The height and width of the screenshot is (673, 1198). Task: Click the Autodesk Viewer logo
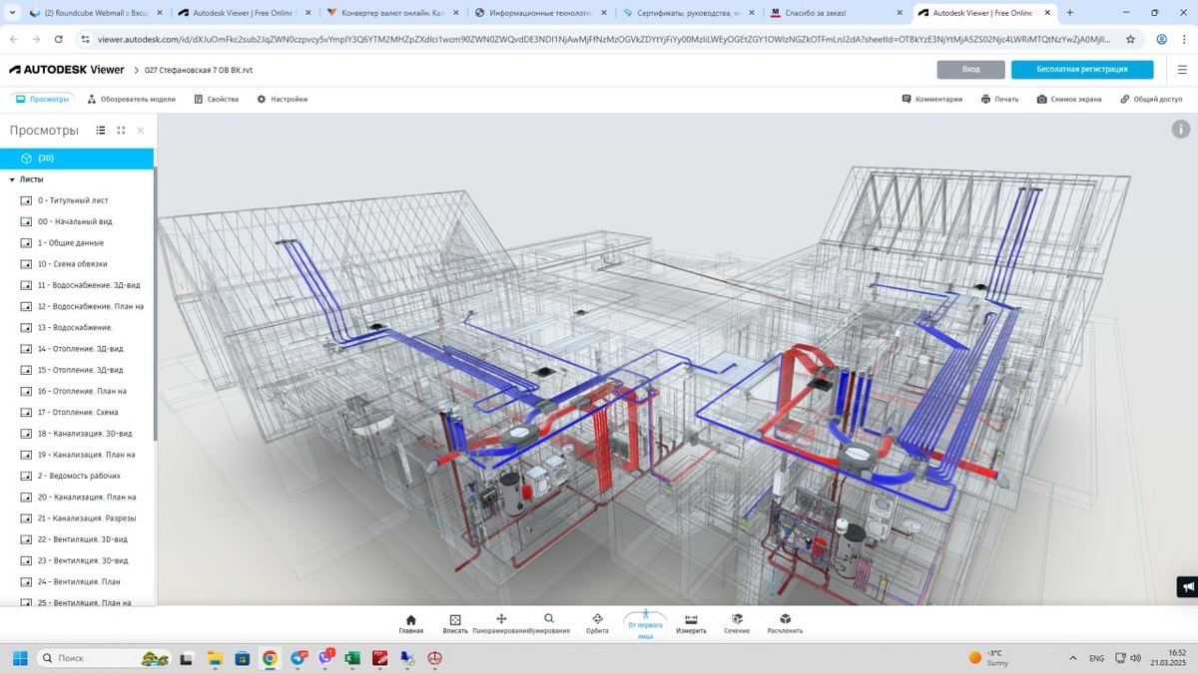click(67, 70)
